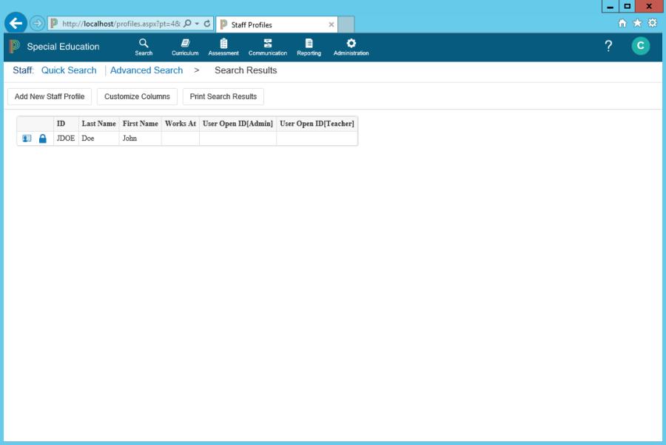Click the PowerSchool logo in header

15,47
